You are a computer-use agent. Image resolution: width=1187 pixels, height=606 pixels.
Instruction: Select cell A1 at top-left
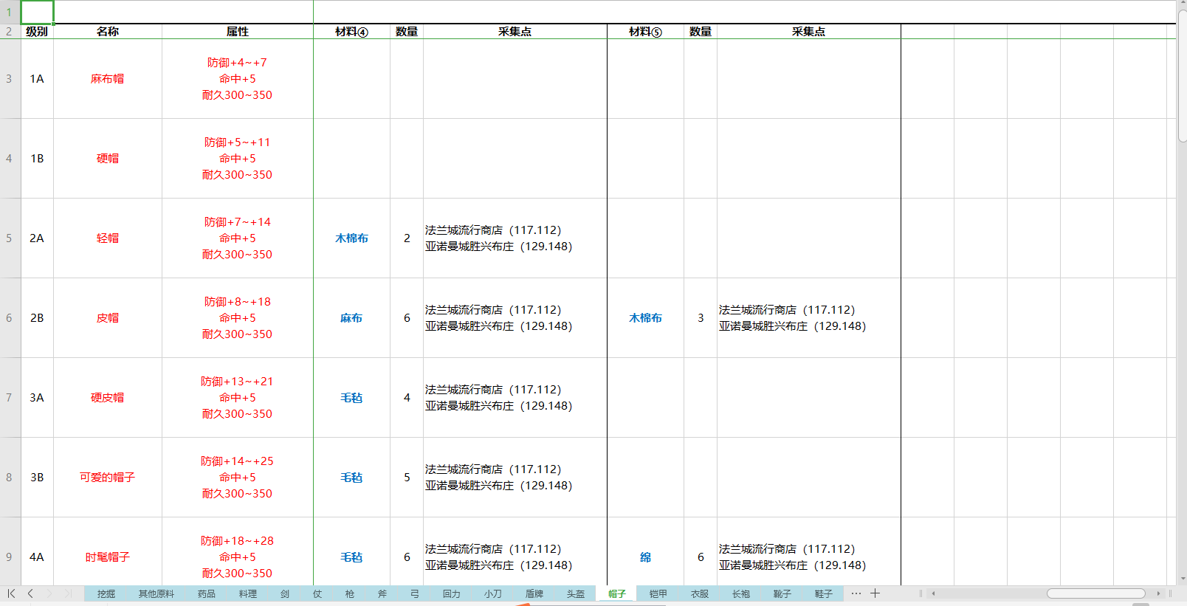click(37, 12)
